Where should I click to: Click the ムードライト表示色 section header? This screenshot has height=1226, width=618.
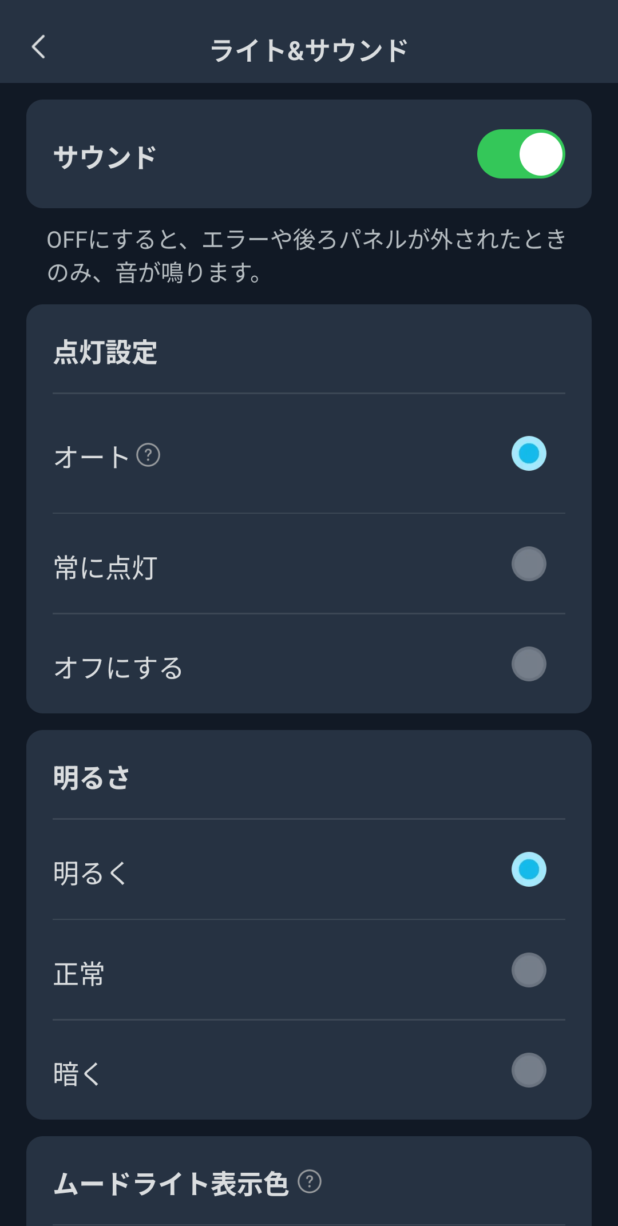click(x=171, y=1184)
